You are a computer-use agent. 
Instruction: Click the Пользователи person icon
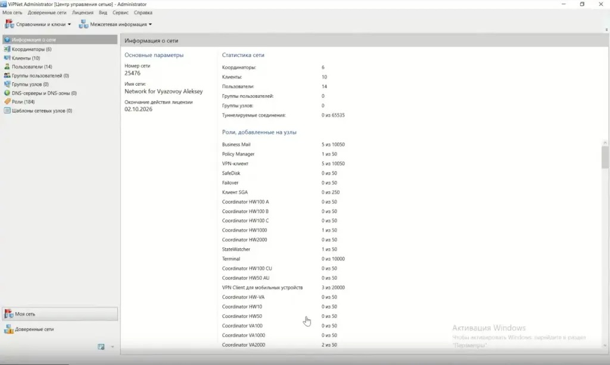point(7,67)
